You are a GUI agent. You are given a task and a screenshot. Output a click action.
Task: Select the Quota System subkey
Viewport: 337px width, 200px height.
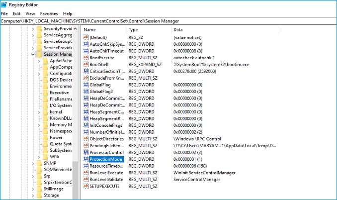[x=61, y=144]
